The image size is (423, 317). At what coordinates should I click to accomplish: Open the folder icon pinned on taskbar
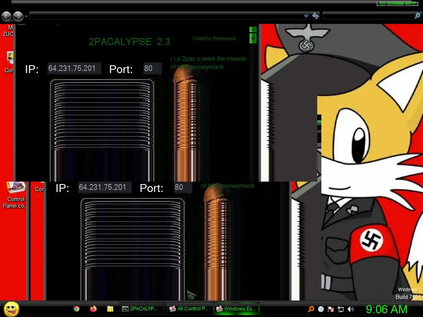110,309
